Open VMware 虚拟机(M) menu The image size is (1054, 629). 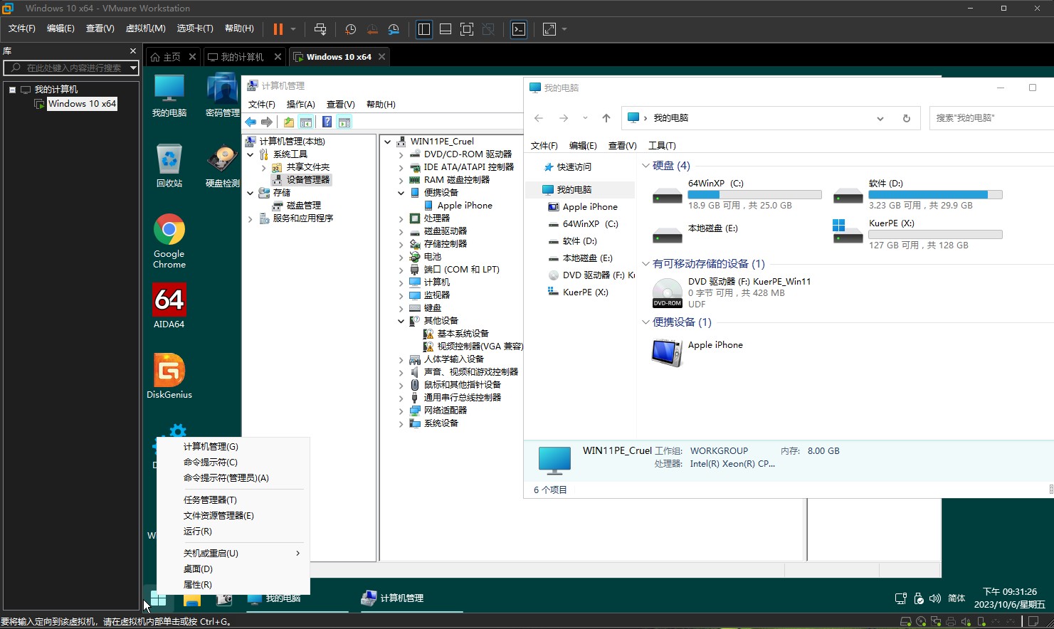(x=145, y=28)
